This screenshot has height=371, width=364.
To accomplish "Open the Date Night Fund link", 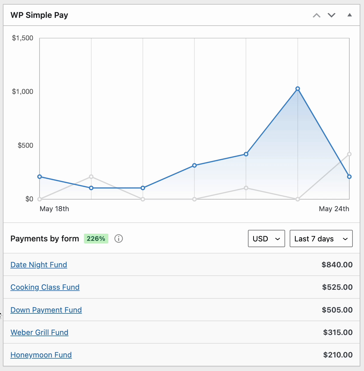I will click(39, 265).
